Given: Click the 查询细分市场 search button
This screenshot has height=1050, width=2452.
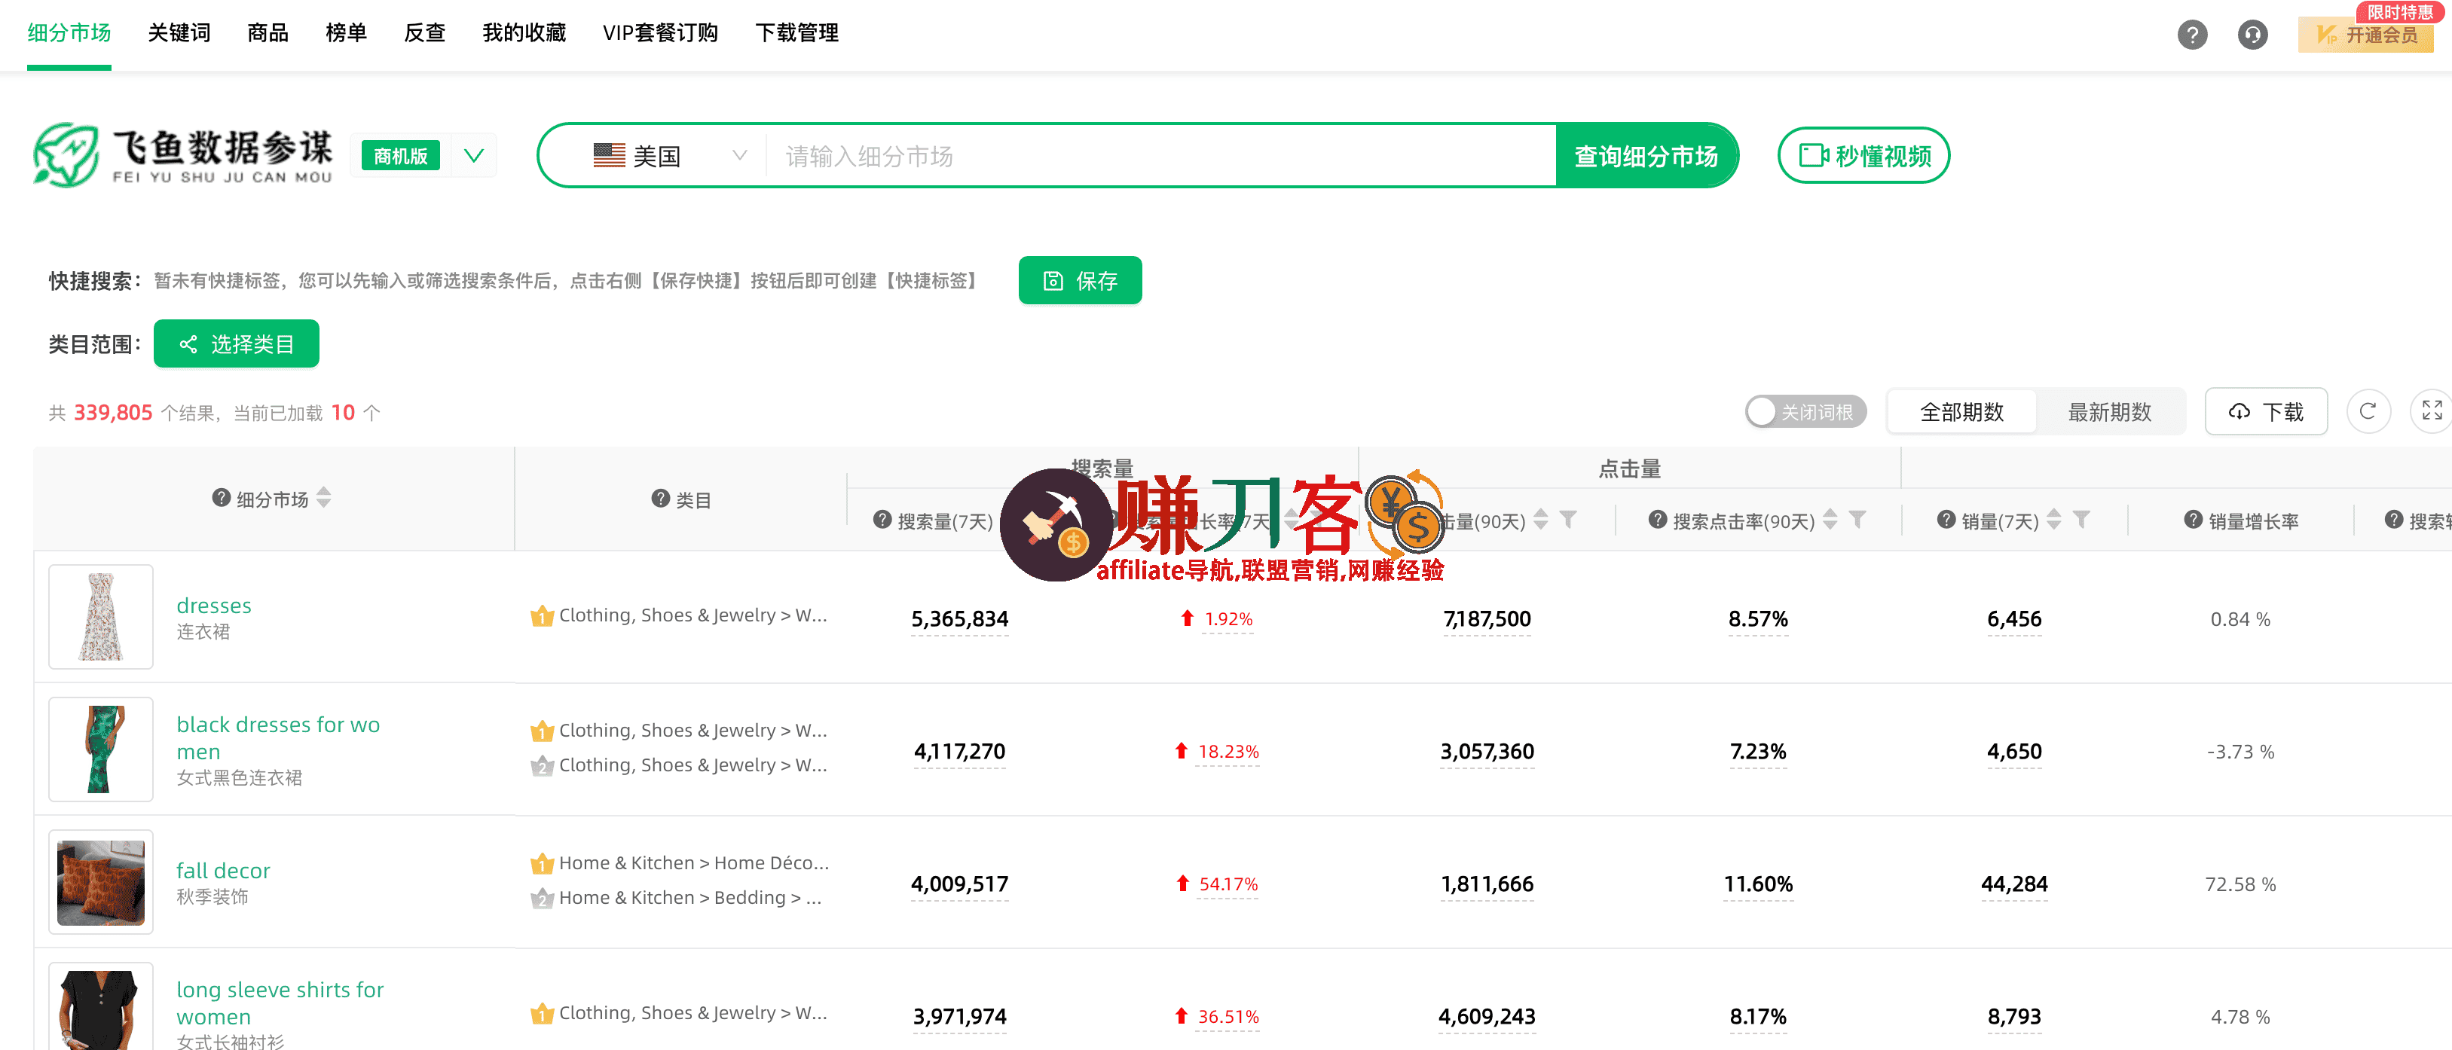Looking at the screenshot, I should tap(1646, 155).
